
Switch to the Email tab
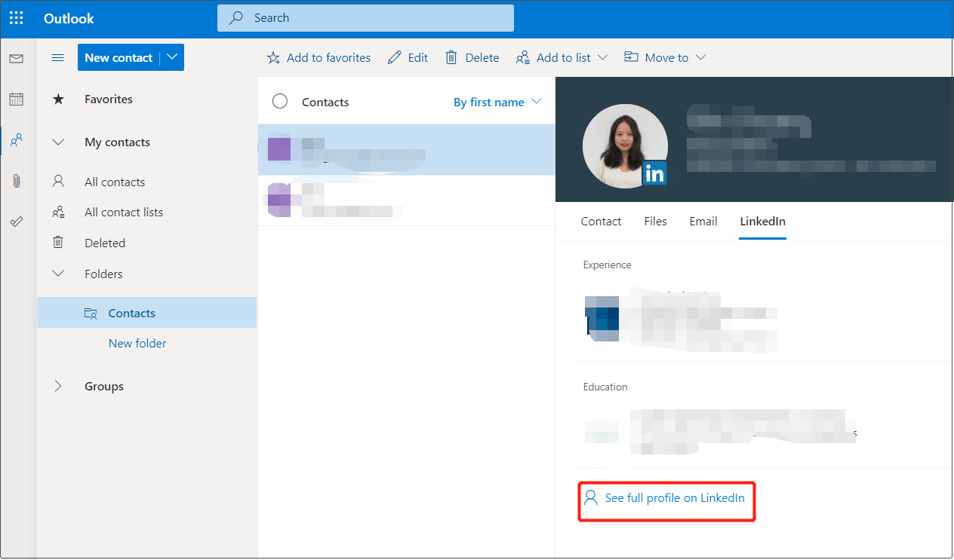pyautogui.click(x=703, y=221)
